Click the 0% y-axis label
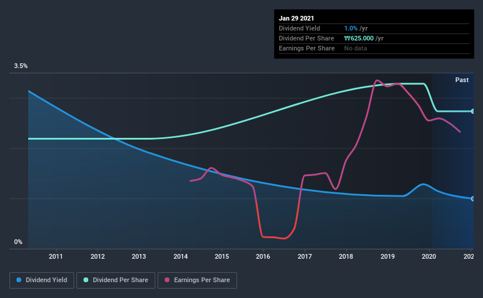 tap(18, 242)
